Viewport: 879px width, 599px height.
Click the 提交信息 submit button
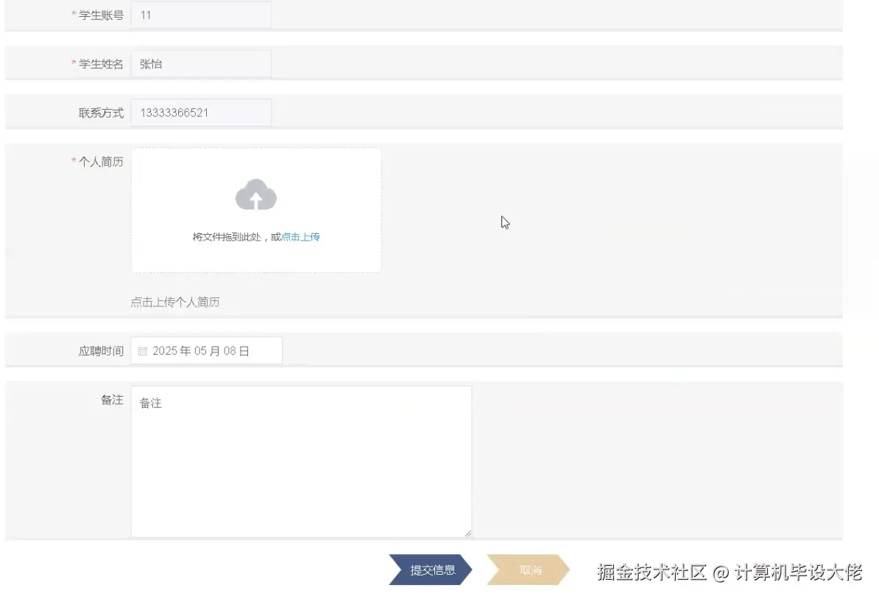tap(429, 569)
